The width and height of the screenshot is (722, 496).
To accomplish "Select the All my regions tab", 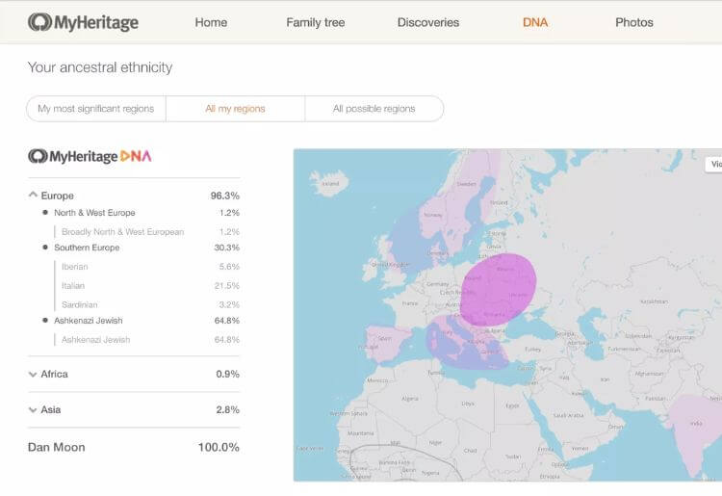I will [235, 109].
